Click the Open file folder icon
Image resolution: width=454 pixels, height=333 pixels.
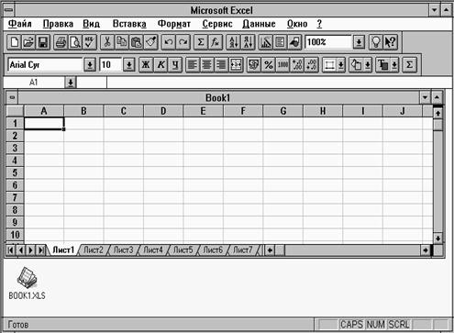(28, 42)
